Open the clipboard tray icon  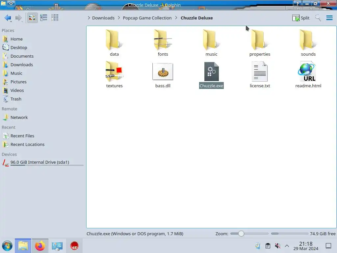[268, 246]
